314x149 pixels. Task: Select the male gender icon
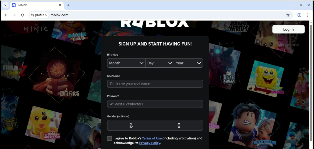(x=179, y=126)
